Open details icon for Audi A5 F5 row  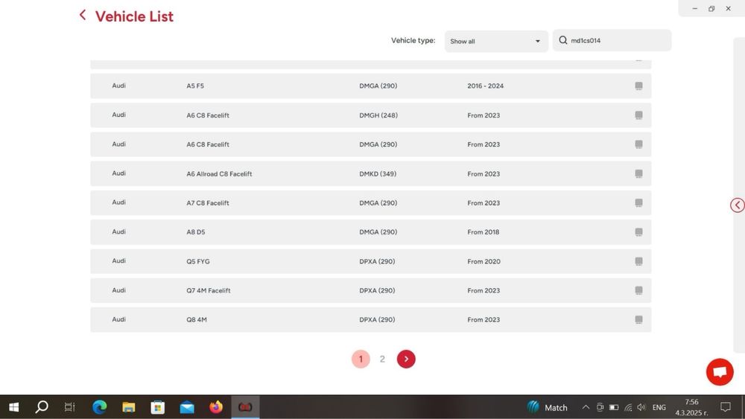(x=638, y=86)
